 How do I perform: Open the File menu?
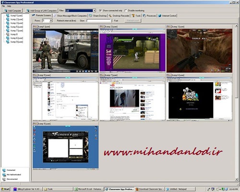pos(3,6)
